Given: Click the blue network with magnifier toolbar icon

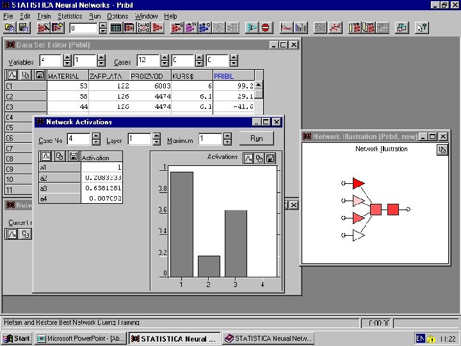Looking at the screenshot, I should (x=205, y=28).
